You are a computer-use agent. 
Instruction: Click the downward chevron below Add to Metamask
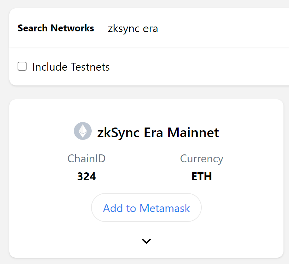(x=146, y=241)
